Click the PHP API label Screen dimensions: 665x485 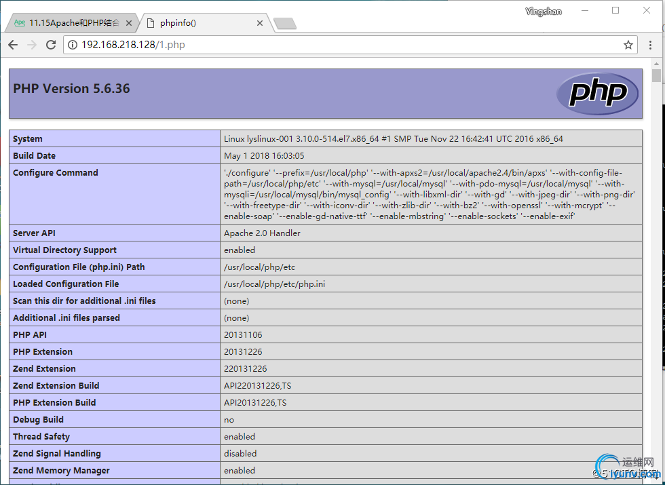30,334
